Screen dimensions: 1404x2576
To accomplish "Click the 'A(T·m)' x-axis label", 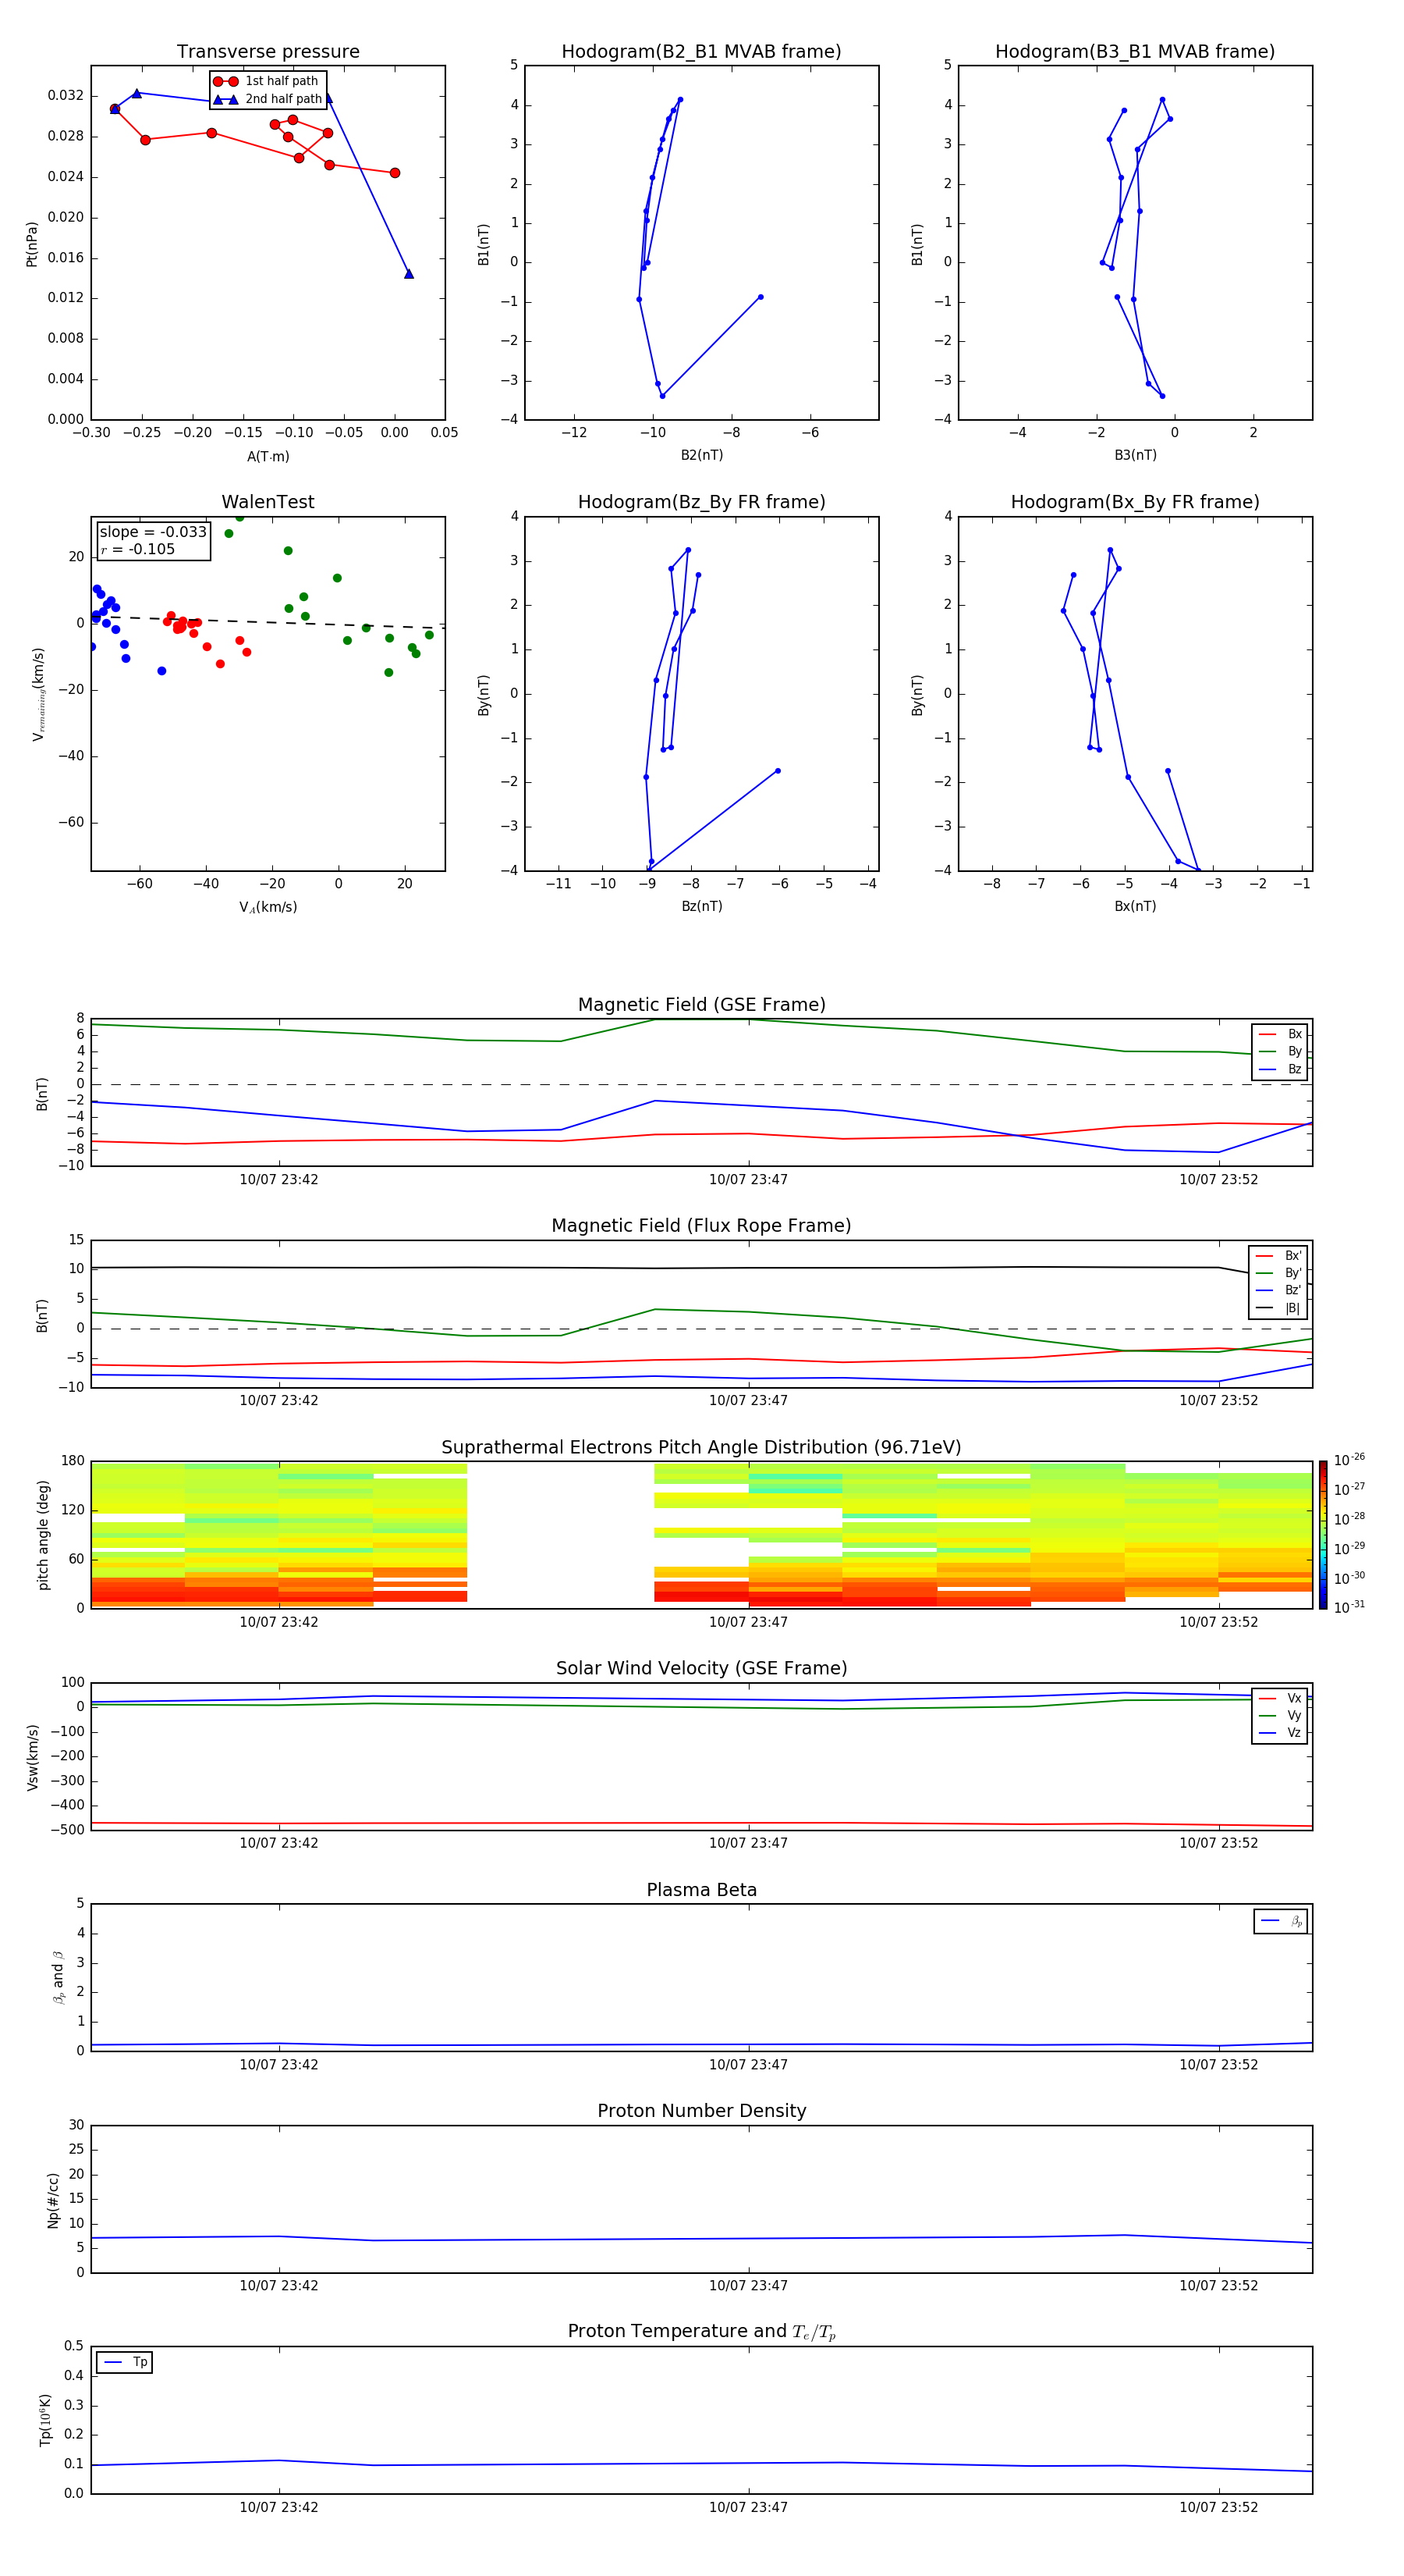I will [268, 457].
